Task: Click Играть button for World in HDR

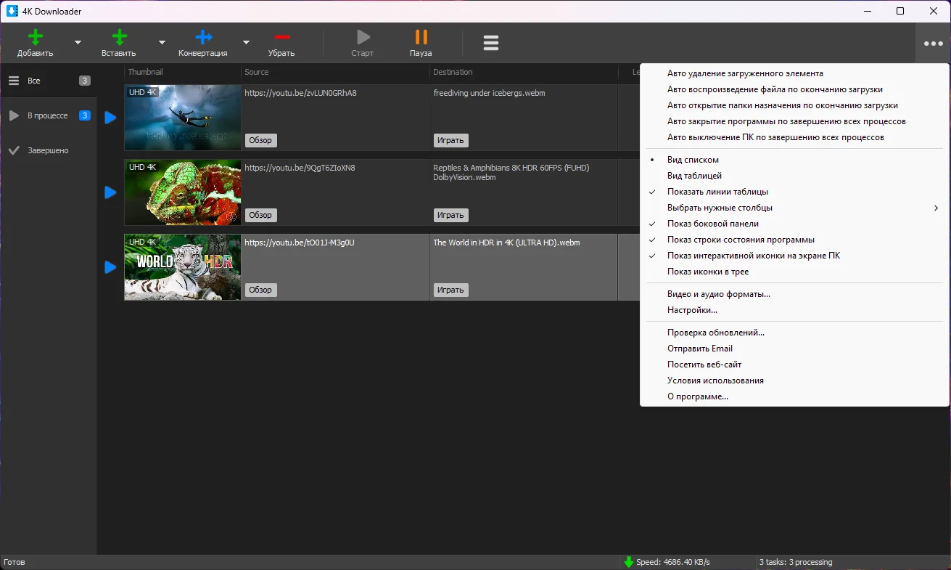Action: [450, 290]
